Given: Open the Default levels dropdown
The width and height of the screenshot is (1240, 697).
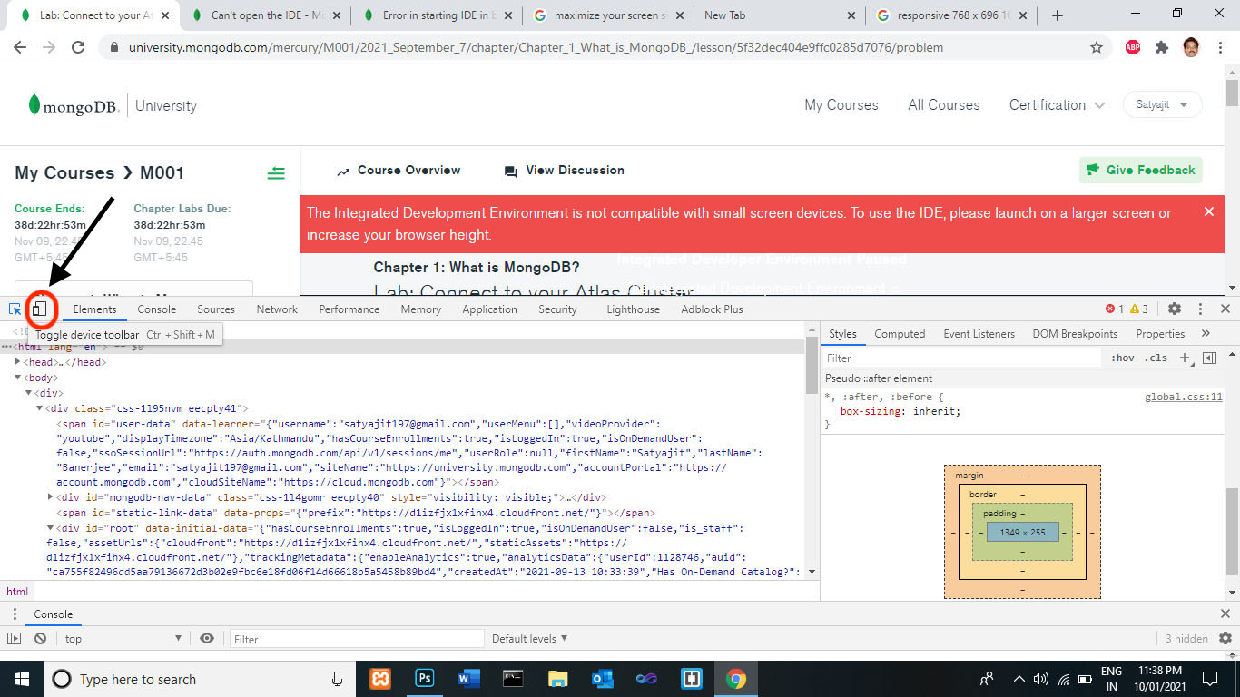Looking at the screenshot, I should pos(529,638).
